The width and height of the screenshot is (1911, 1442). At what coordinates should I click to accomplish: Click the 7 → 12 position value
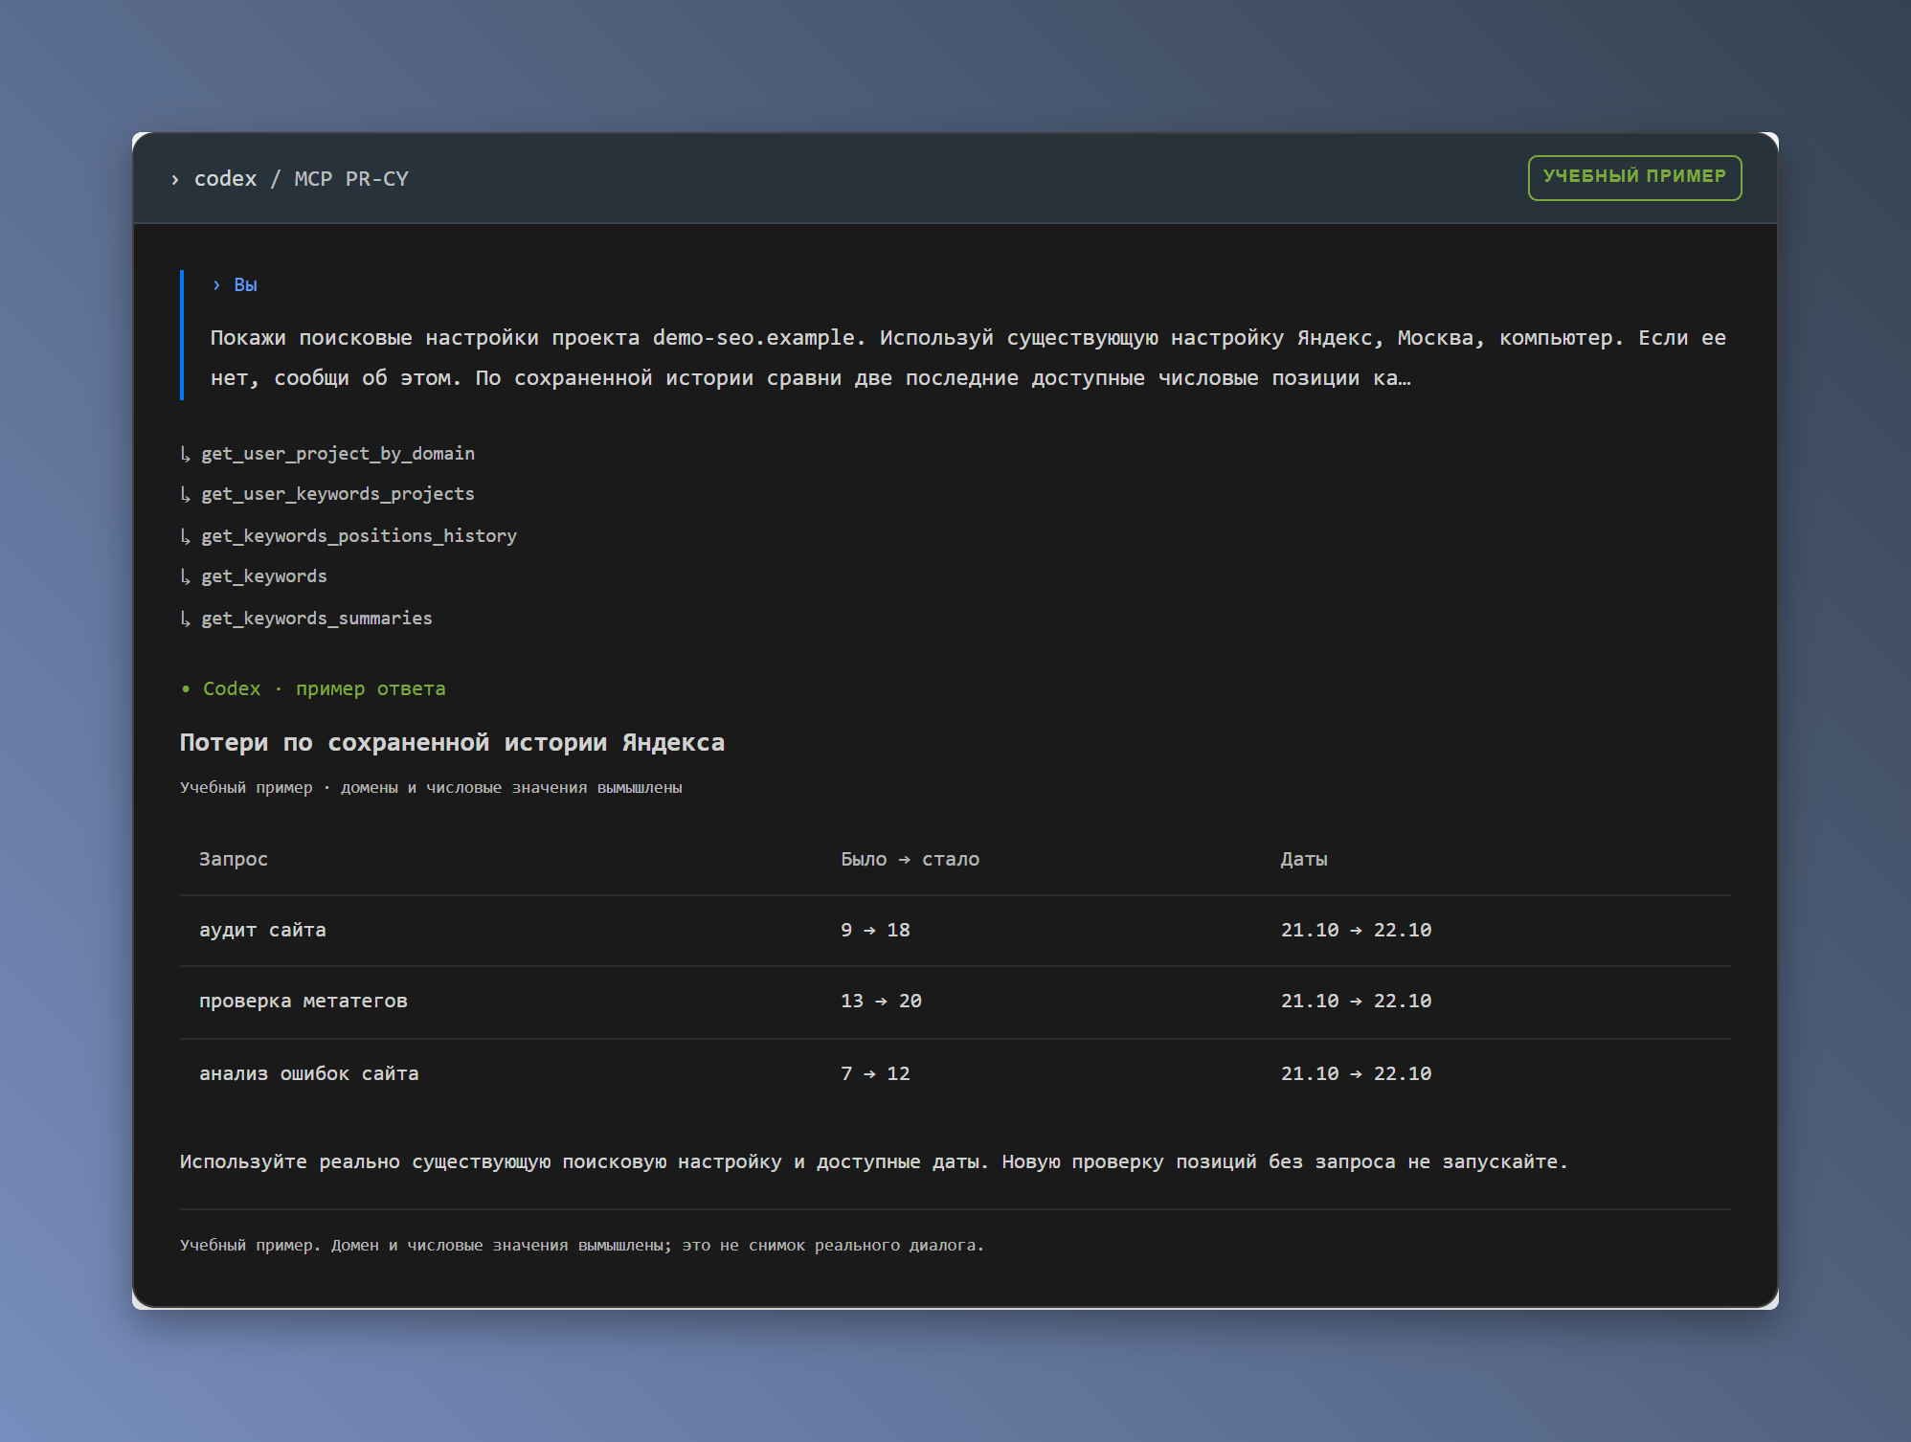point(875,1074)
